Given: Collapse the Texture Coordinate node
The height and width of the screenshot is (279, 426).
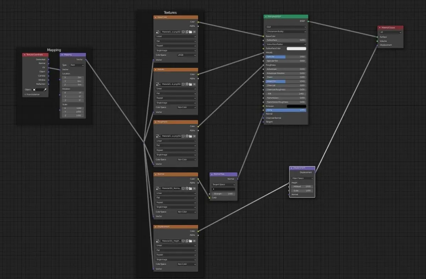Looking at the screenshot, I should coord(24,55).
